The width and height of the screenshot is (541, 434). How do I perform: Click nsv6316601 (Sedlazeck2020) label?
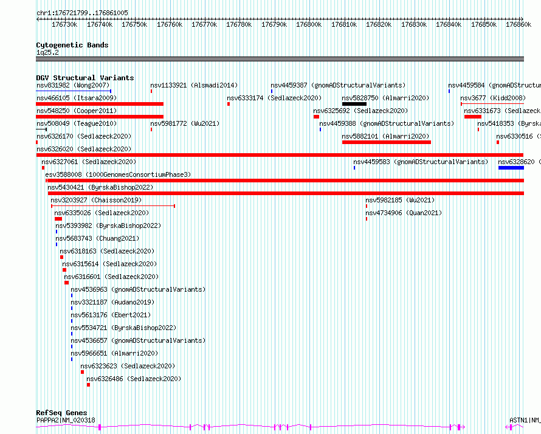111,277
